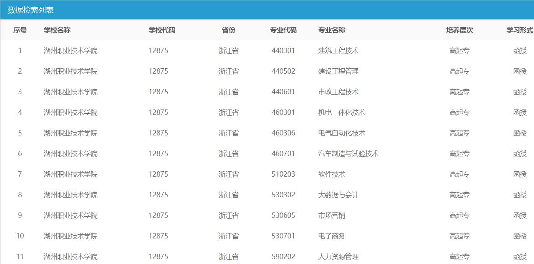Click the 学校名称 column header
This screenshot has width=534, height=264.
click(57, 30)
